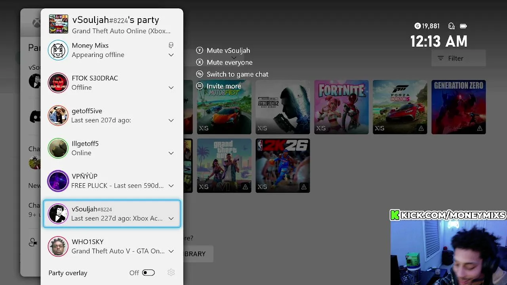Click warning icon on Generation Zero tile

[x=480, y=128]
